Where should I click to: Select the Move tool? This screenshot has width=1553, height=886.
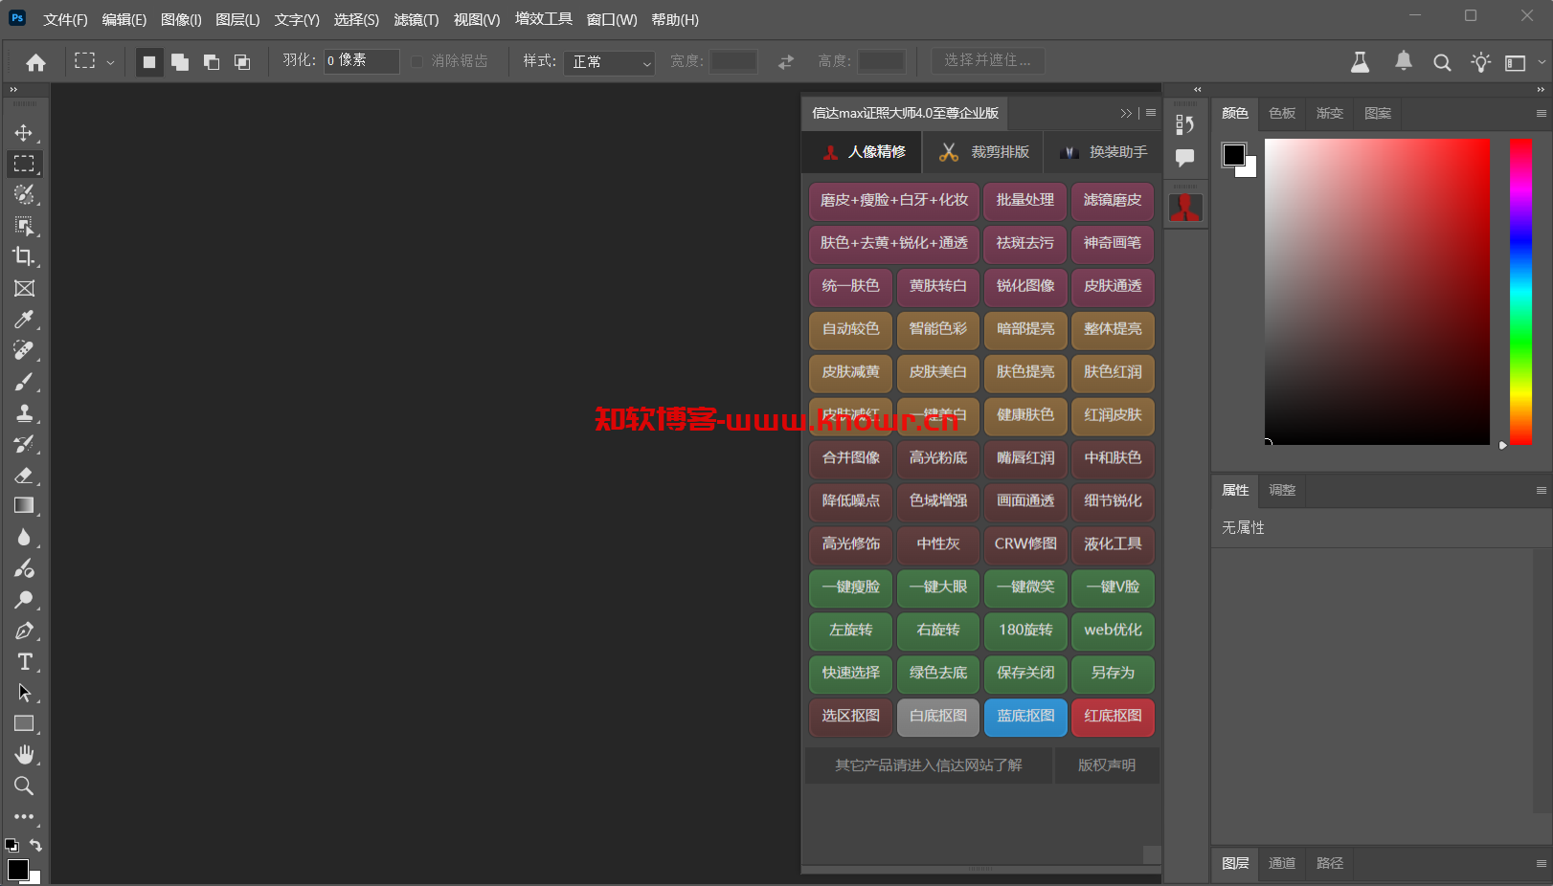[24, 133]
